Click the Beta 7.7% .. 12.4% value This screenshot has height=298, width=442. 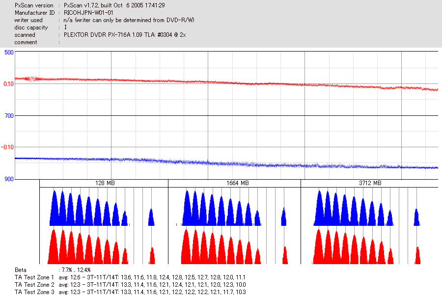[x=77, y=270]
